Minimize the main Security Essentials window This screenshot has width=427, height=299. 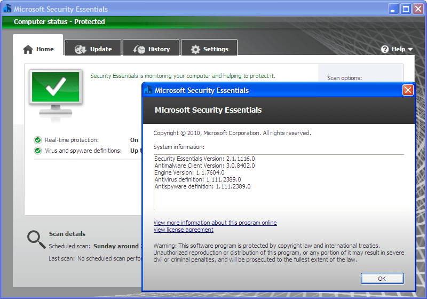[393, 9]
